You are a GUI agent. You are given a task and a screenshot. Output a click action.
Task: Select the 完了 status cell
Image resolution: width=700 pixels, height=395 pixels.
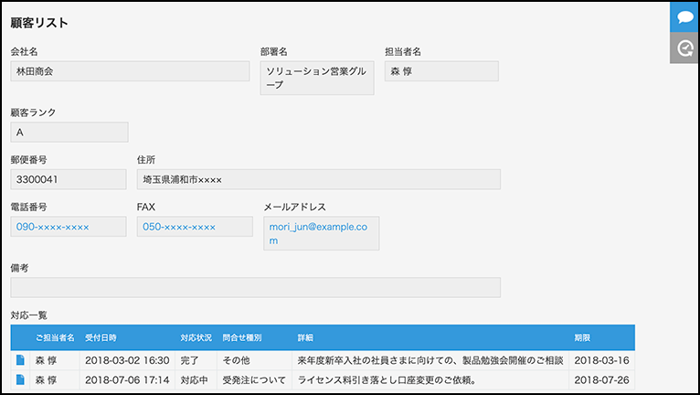tap(196, 360)
